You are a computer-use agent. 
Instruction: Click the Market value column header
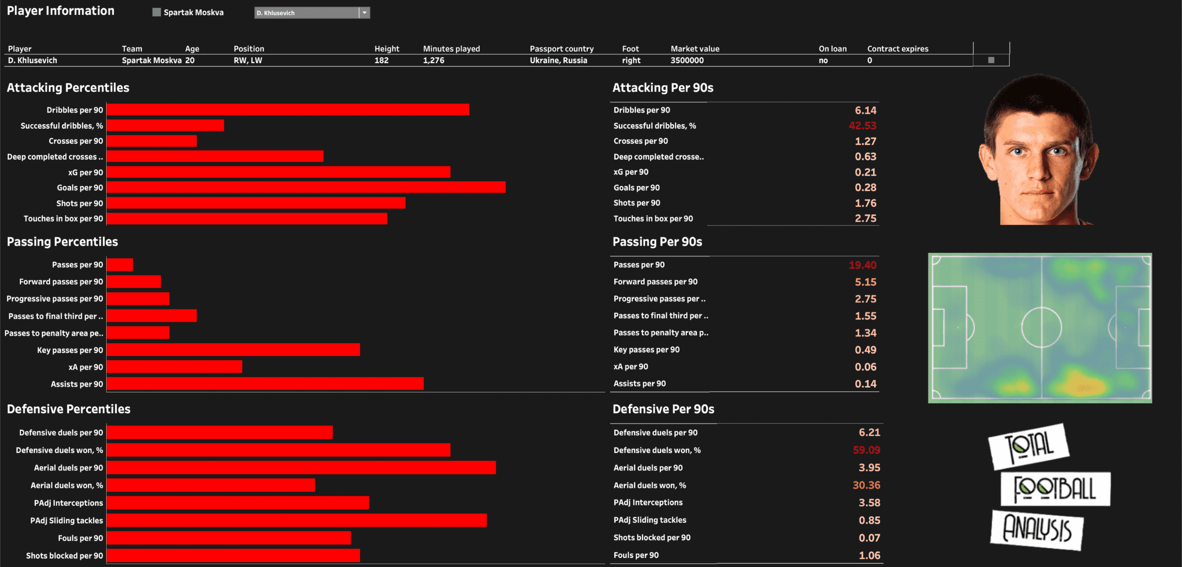(695, 49)
